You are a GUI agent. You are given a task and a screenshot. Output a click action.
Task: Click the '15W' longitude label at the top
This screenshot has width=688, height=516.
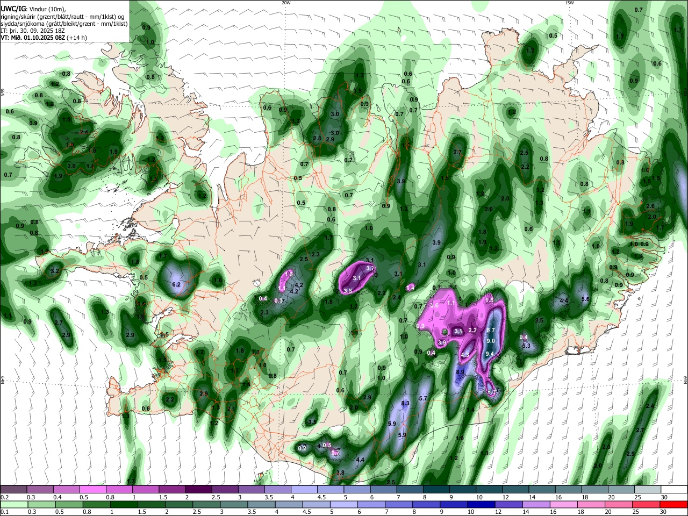[569, 3]
